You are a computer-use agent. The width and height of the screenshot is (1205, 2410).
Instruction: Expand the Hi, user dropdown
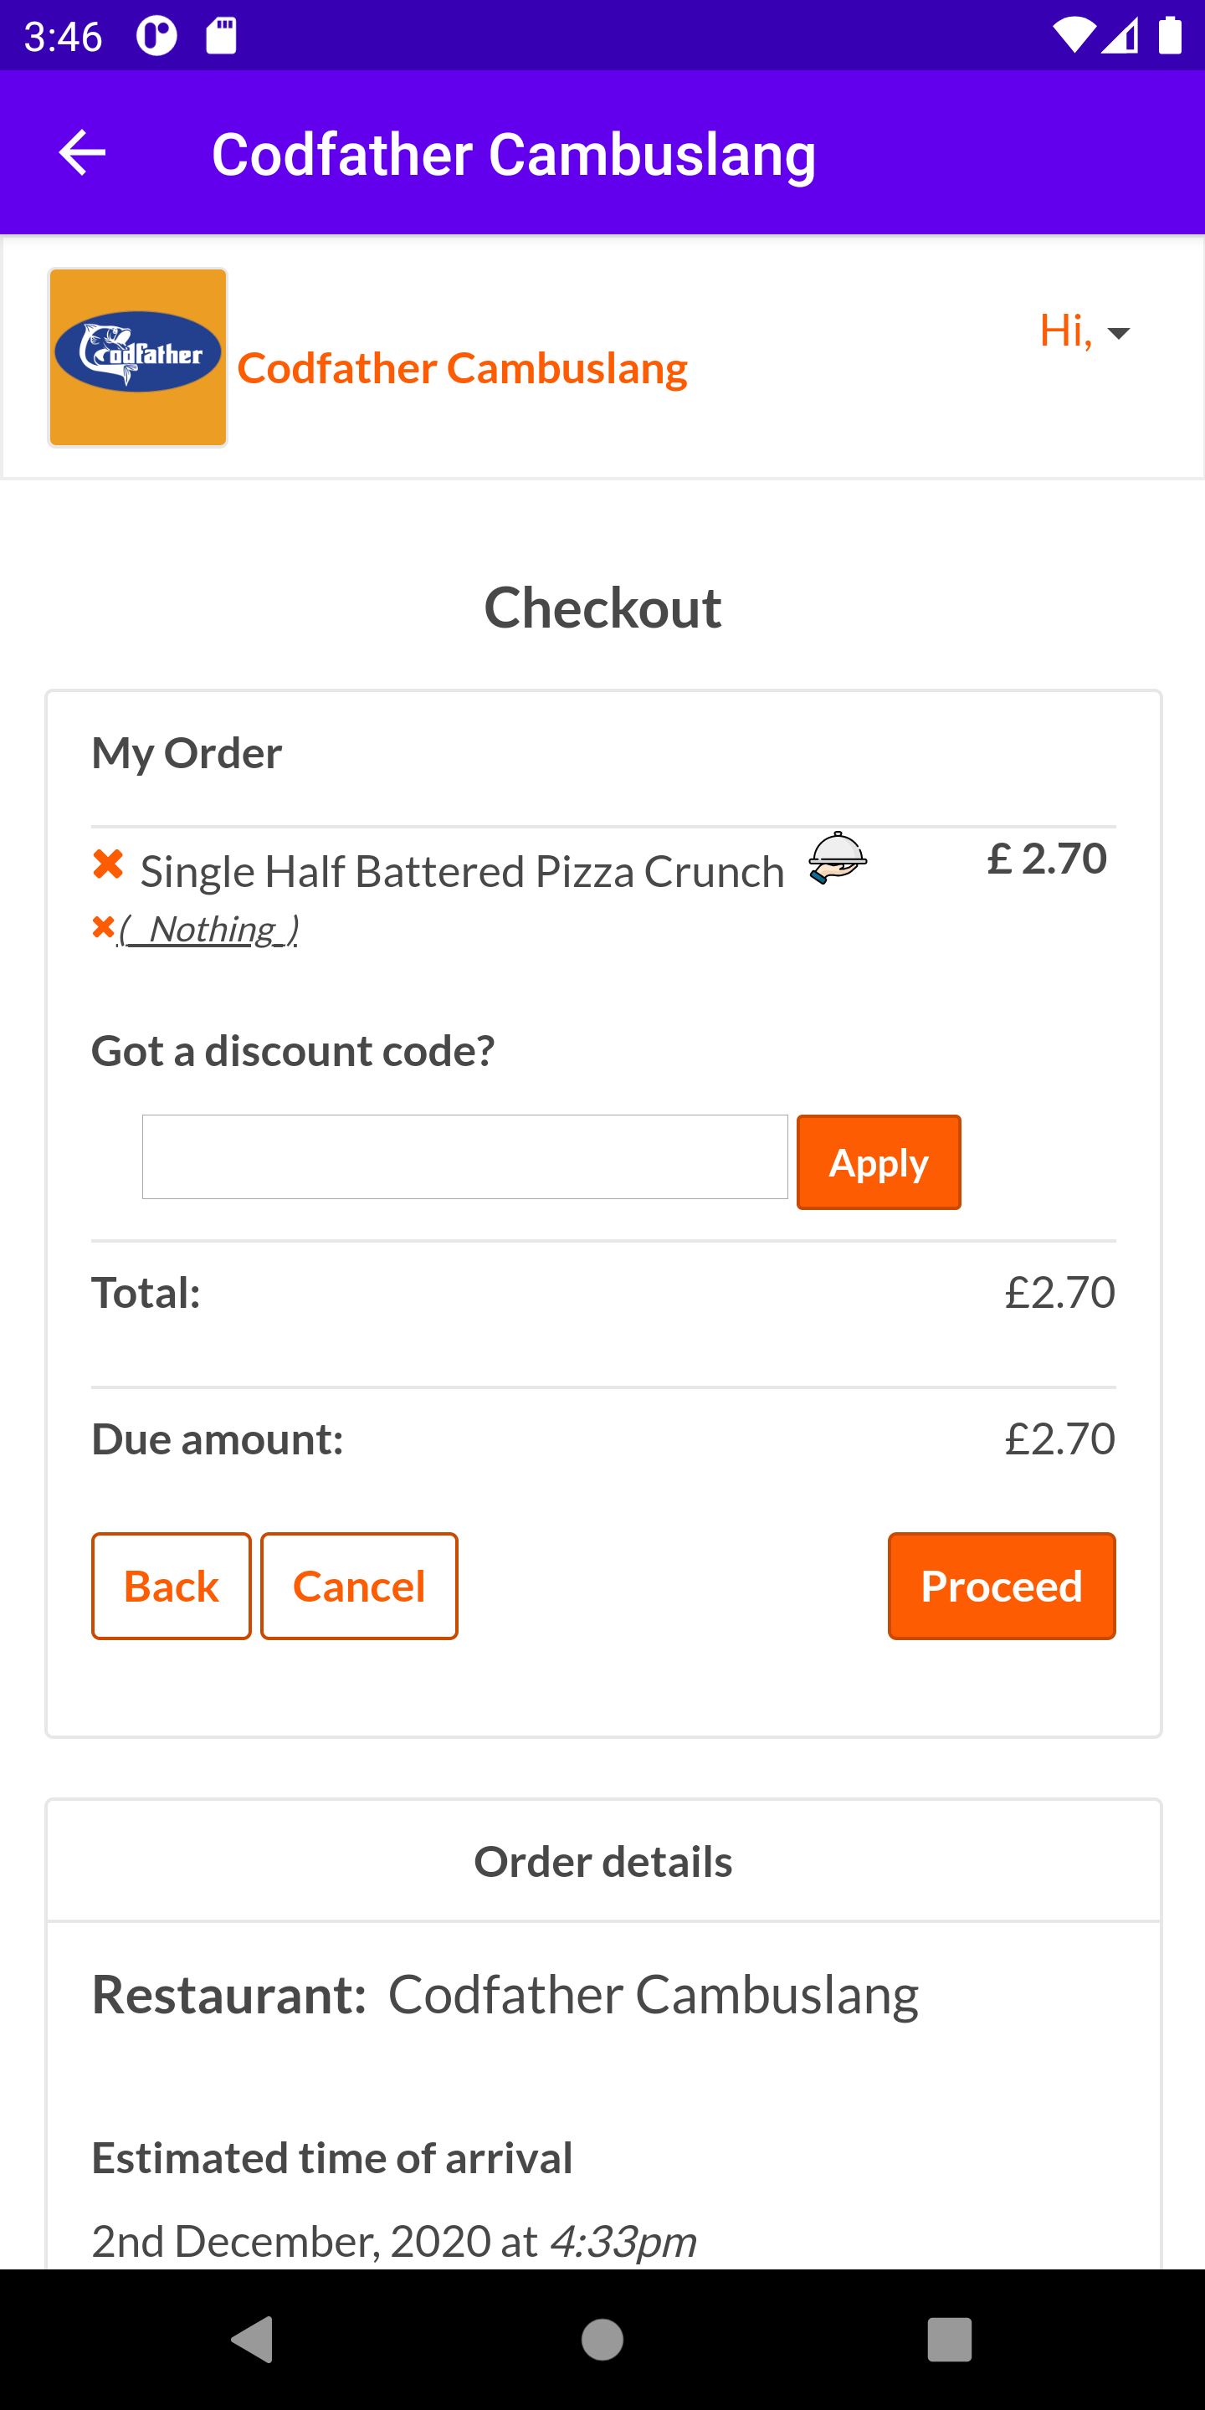point(1084,331)
